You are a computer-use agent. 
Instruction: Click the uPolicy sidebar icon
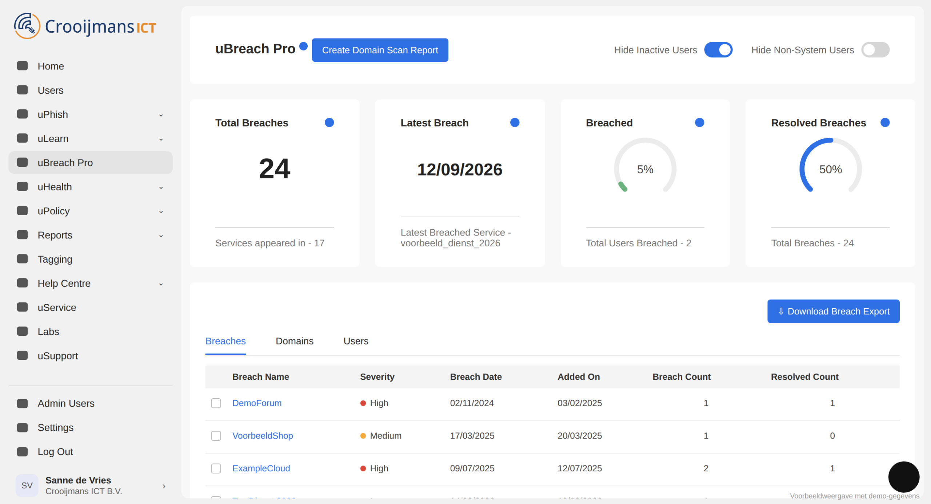coord(23,210)
